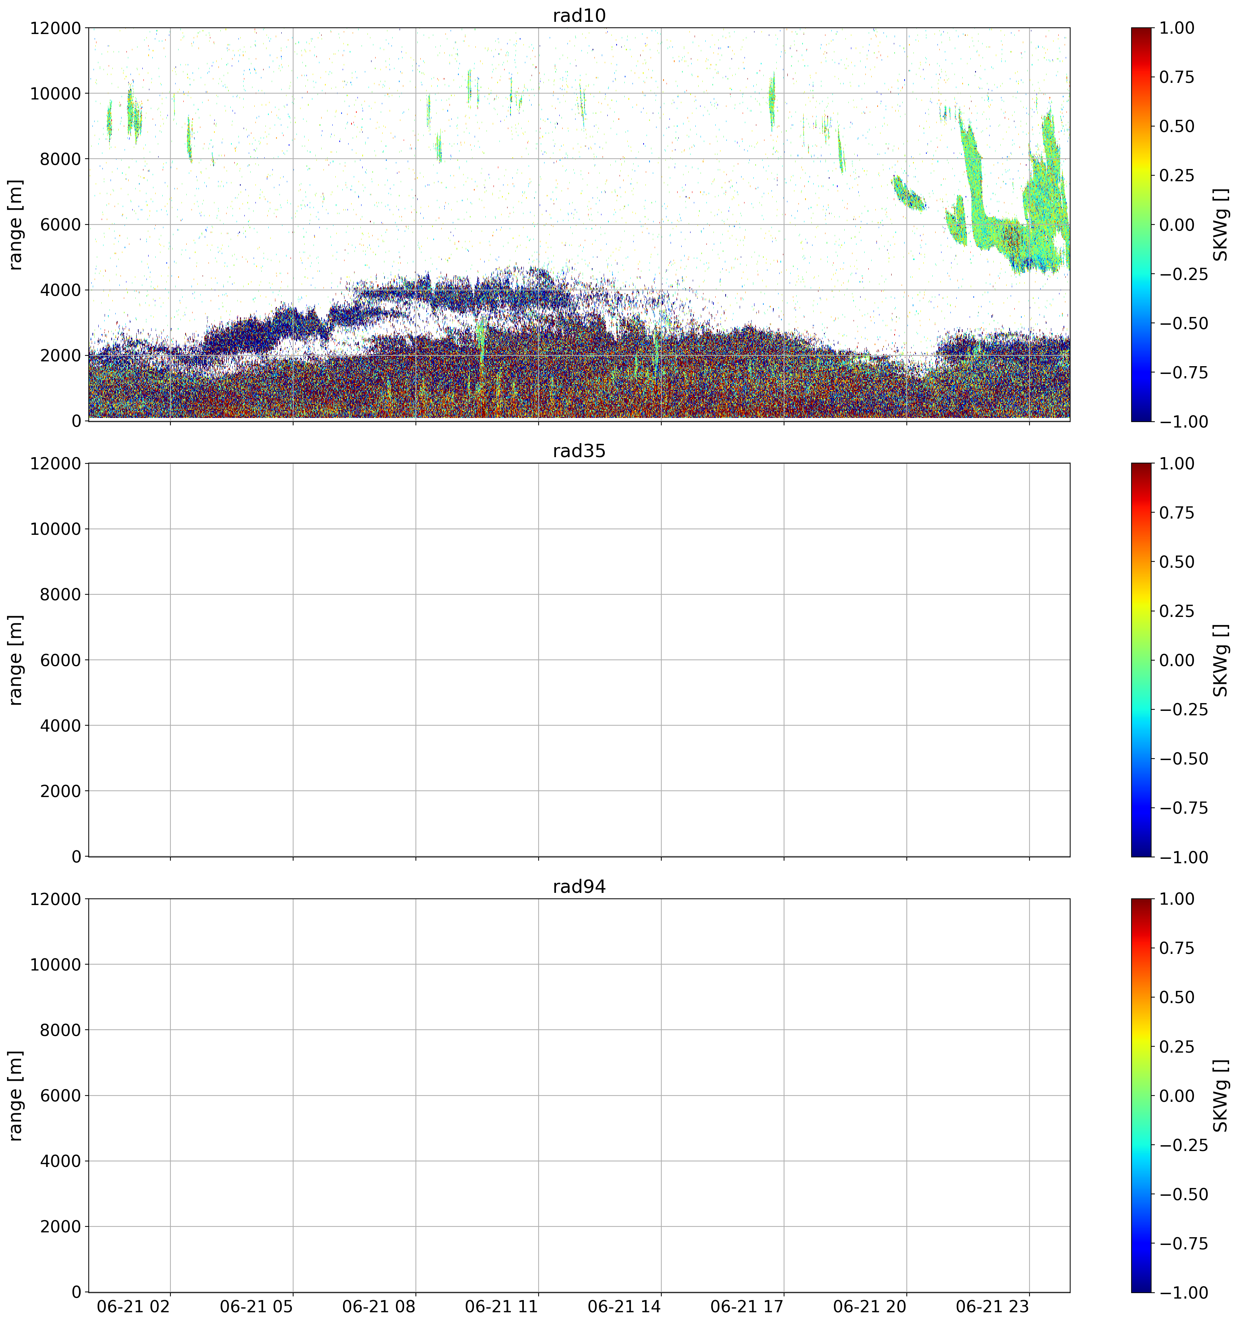Click the "06-21 08" time axis label
This screenshot has height=1323, width=1238.
click(x=379, y=1306)
